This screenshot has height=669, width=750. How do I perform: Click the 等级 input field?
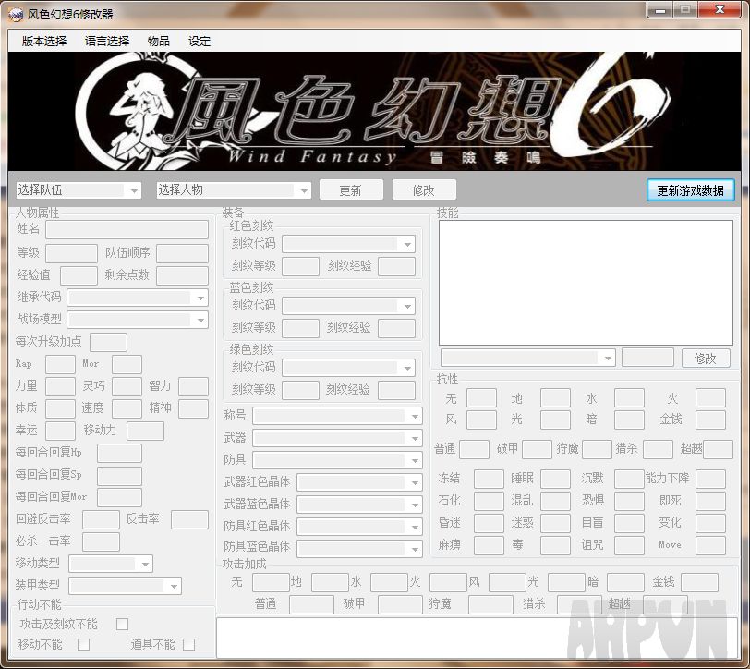click(x=71, y=253)
